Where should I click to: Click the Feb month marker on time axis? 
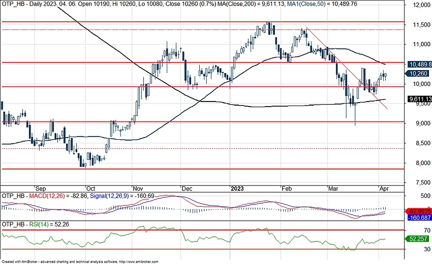[x=287, y=188]
